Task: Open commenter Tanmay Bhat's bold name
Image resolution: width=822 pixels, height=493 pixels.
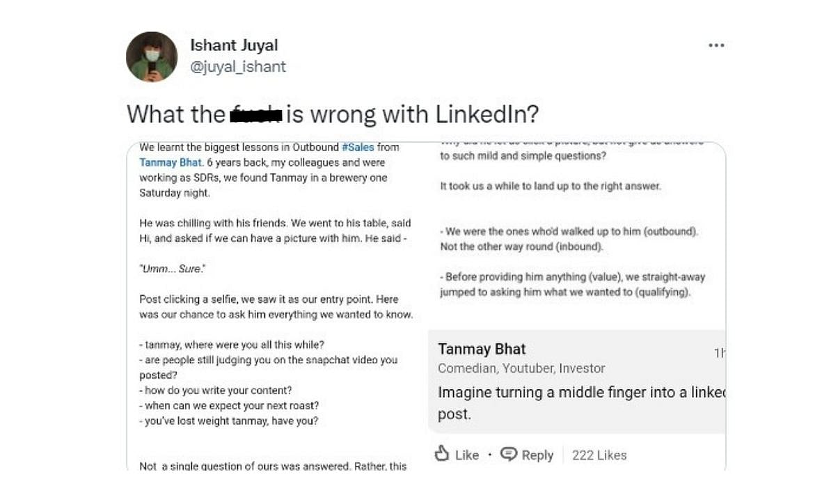Action: pos(482,349)
